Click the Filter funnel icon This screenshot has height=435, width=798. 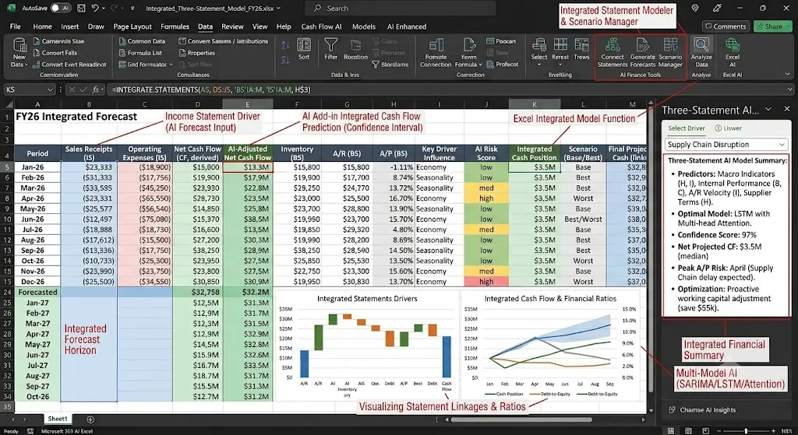coord(330,45)
